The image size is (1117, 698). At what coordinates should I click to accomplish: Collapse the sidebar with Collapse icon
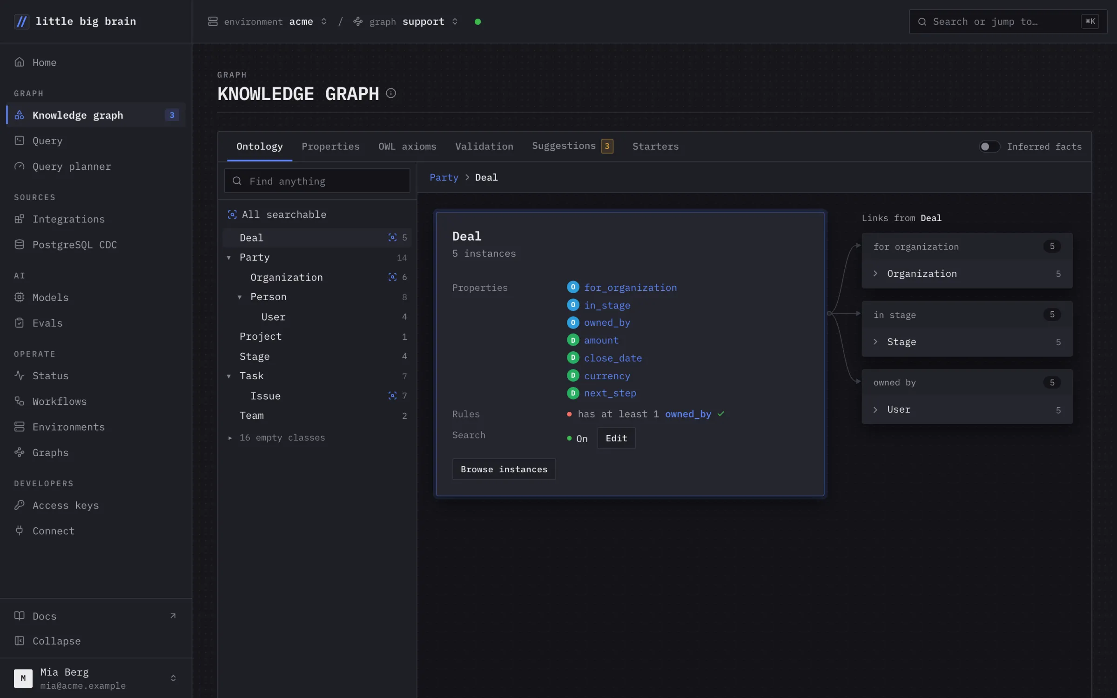pyautogui.click(x=19, y=641)
